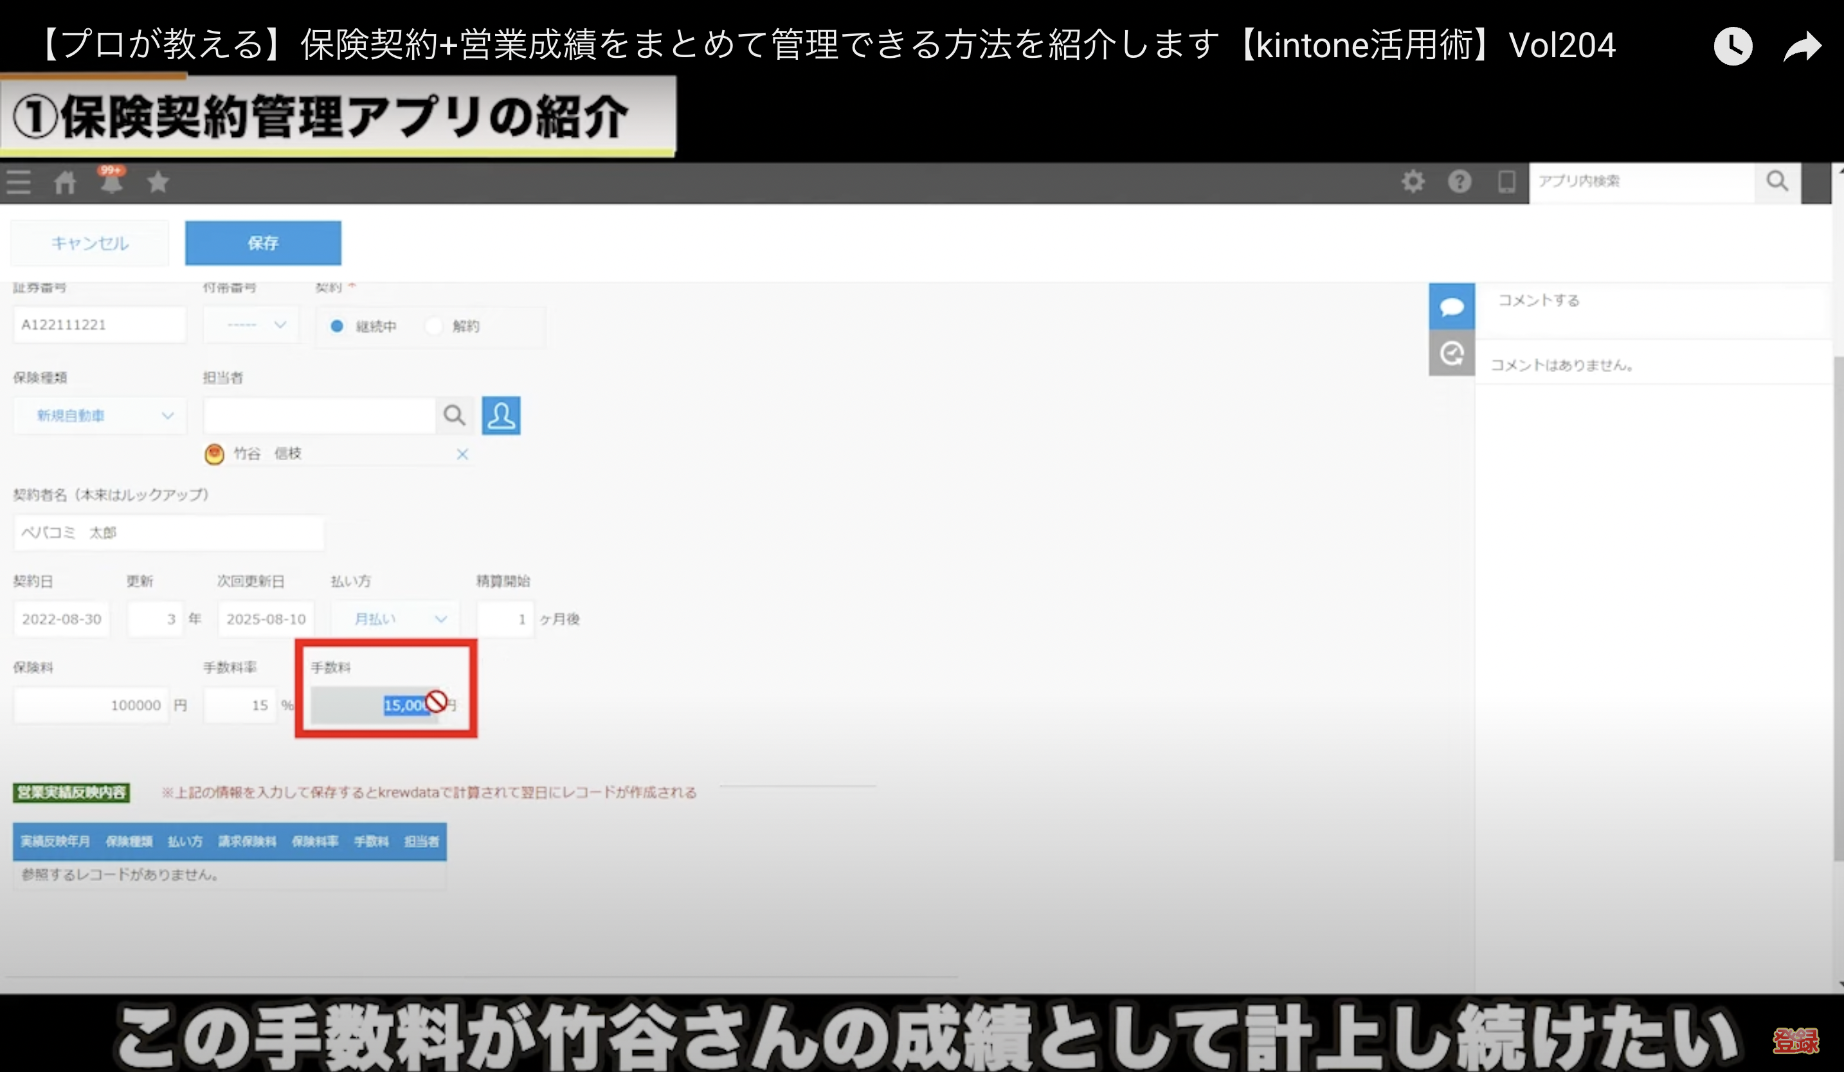Go to the kintone home icon
Viewport: 1844px width, 1072px height.
click(x=65, y=181)
